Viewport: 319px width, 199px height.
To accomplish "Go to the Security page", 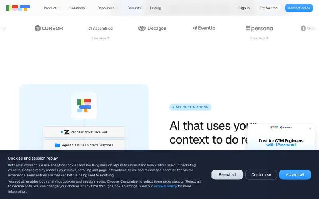I will tap(134, 8).
